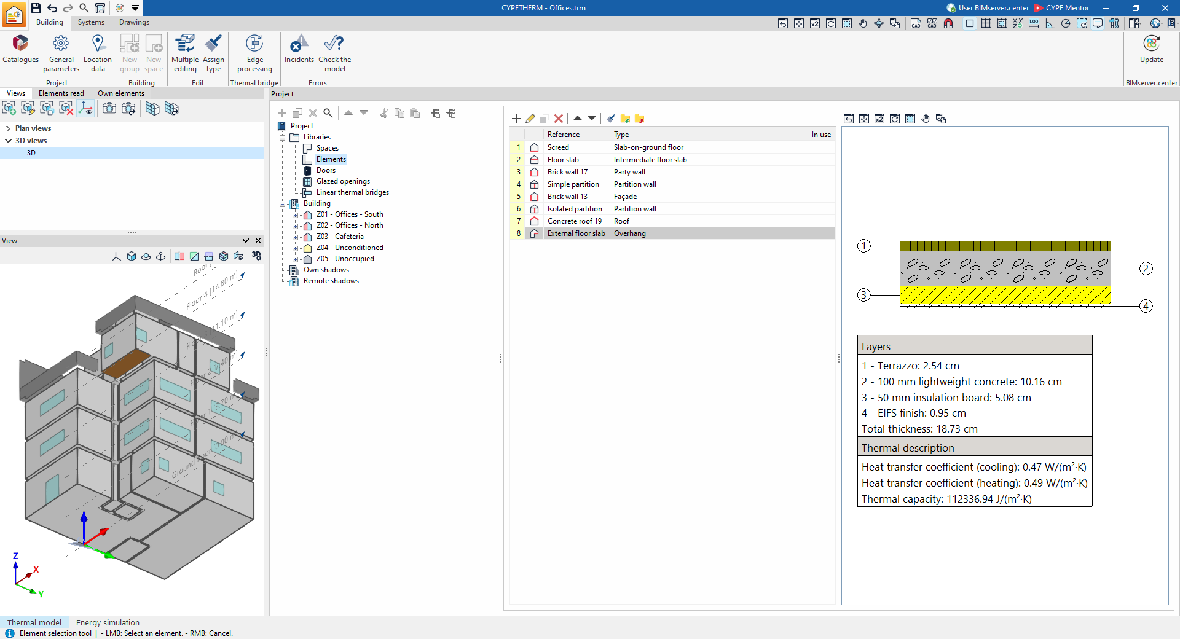Delete the selected element with red X

tap(559, 119)
